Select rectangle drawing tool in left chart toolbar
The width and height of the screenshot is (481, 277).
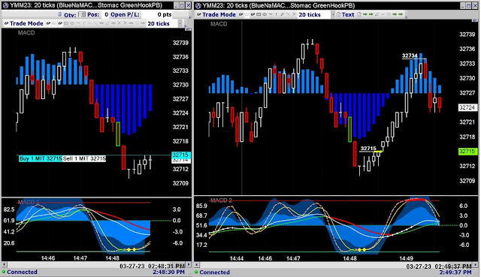tap(66, 23)
